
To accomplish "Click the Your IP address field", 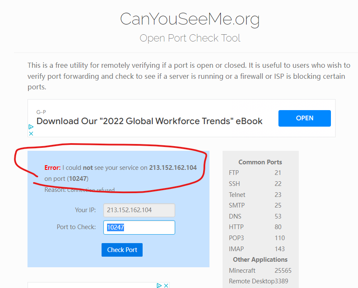I will pos(139,210).
